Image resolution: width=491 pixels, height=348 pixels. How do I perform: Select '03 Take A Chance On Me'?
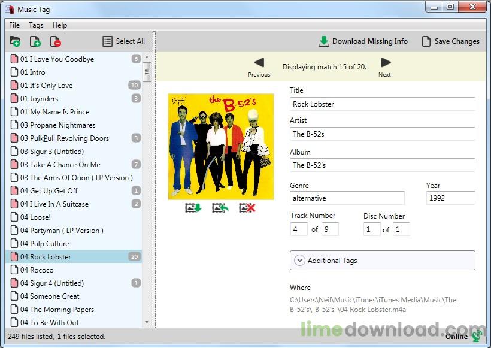coord(74,164)
